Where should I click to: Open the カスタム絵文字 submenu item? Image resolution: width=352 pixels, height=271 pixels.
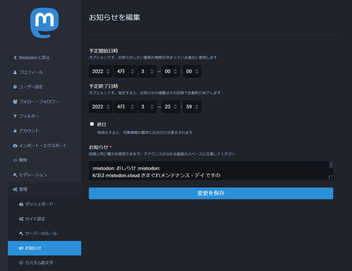[x=44, y=263]
